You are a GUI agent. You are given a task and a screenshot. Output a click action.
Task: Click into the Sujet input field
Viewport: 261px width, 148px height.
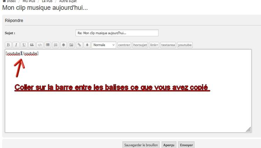[117, 33]
